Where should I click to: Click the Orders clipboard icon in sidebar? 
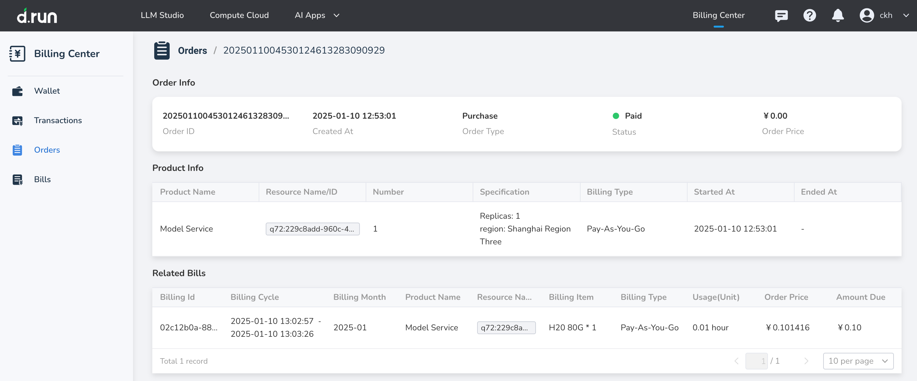(17, 150)
